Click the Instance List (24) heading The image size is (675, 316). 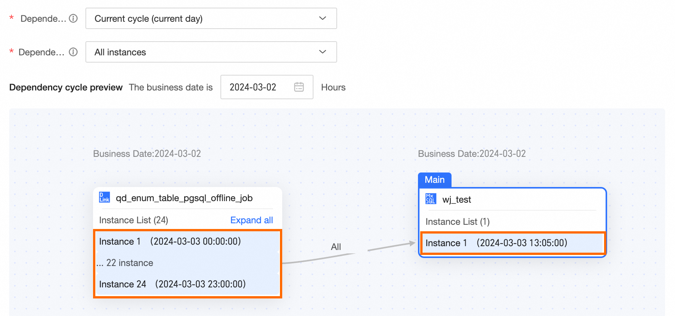click(133, 220)
